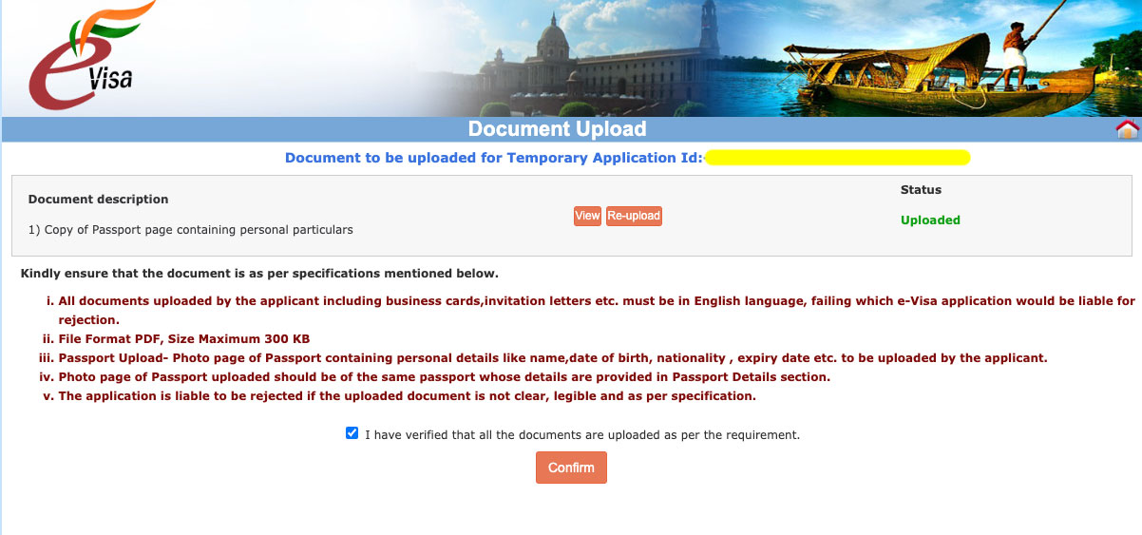Click the 'I have verified' checkbox label
Image resolution: width=1142 pixels, height=535 pixels.
pyautogui.click(x=581, y=435)
